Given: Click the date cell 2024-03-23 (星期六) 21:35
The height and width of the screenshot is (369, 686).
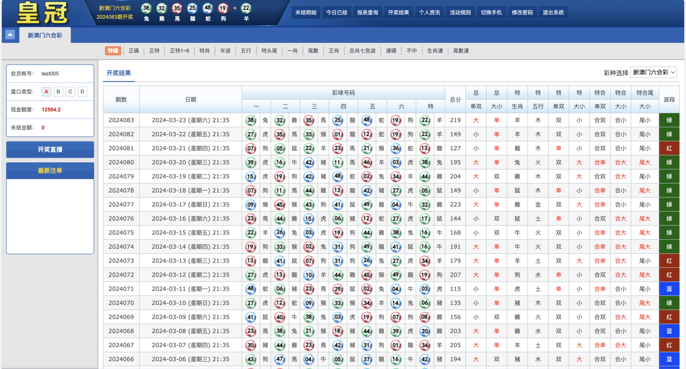Looking at the screenshot, I should [191, 120].
